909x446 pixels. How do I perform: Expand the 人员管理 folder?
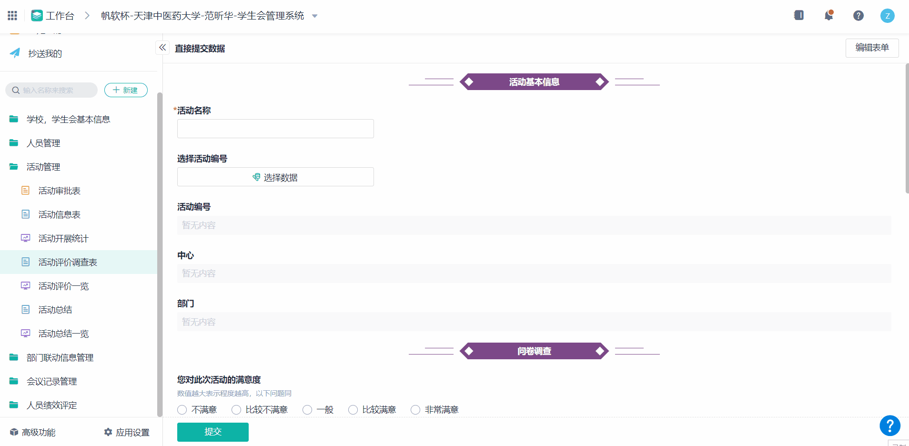coord(43,143)
